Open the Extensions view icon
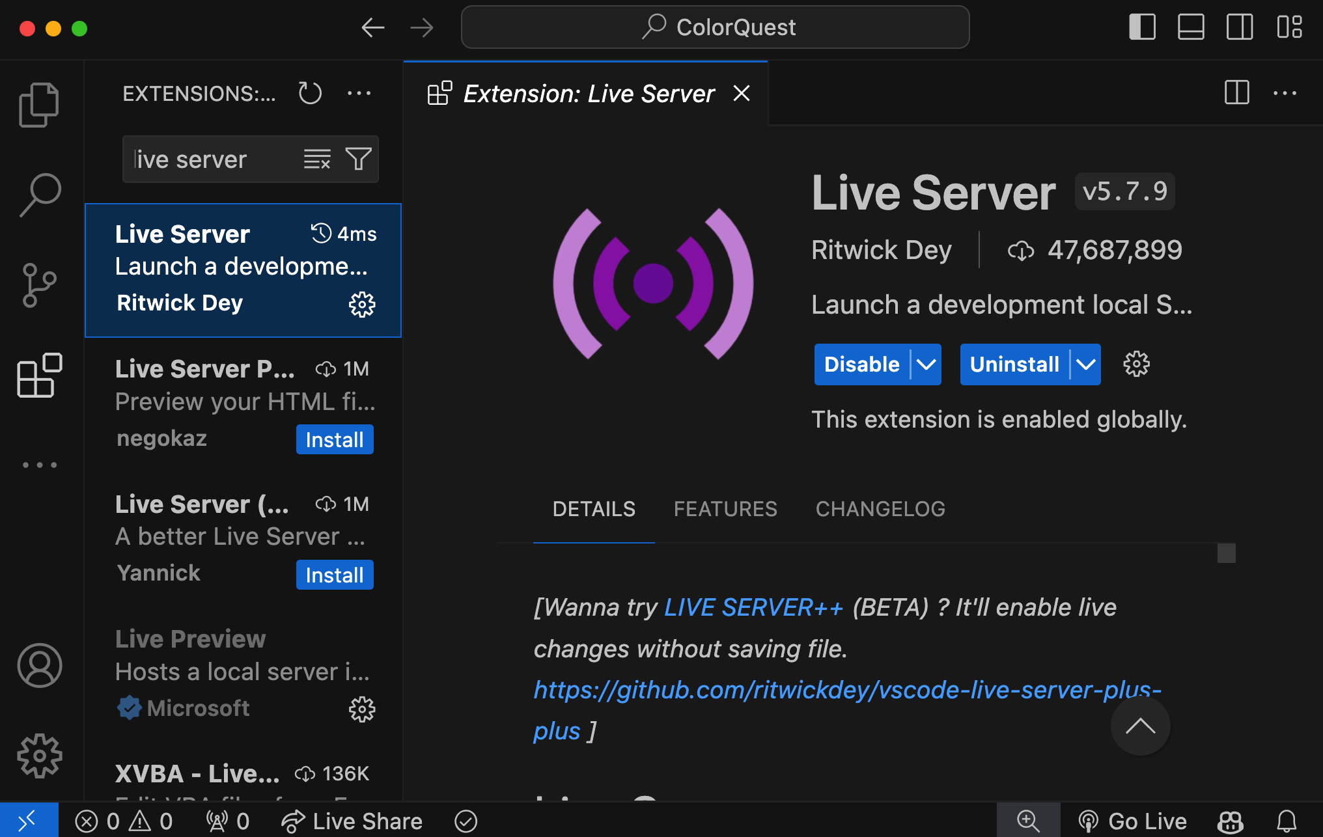 tap(39, 375)
